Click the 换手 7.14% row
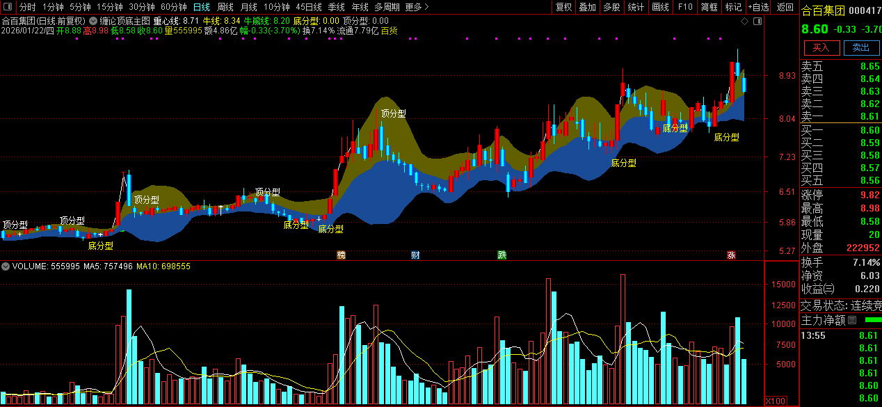 click(841, 262)
